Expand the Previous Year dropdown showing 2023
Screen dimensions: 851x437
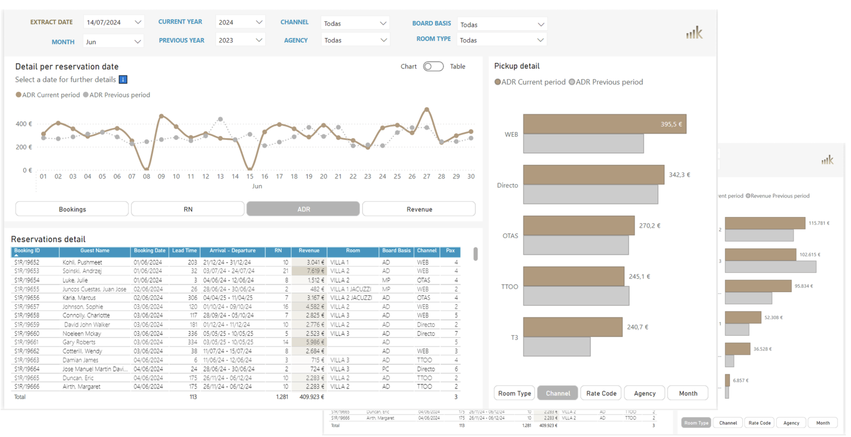pos(240,40)
